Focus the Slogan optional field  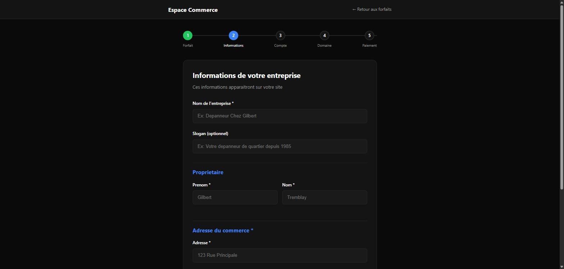[280, 147]
